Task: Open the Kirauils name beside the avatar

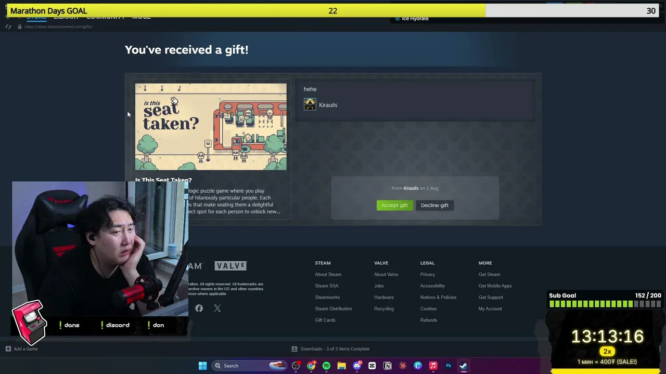Action: click(x=328, y=105)
